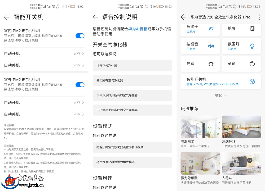Toggle the 童锁 card

point(241,64)
